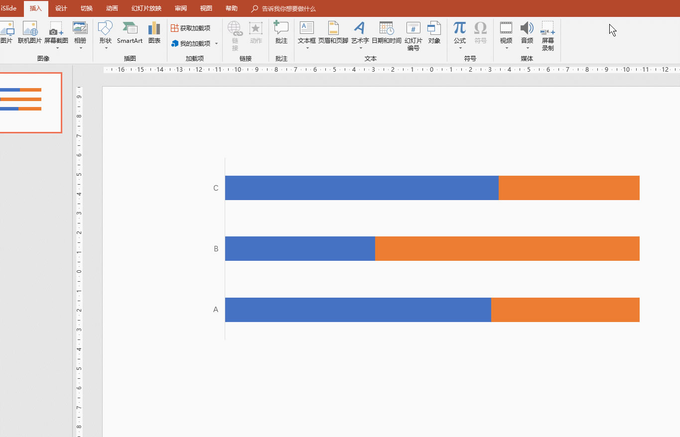Click the chart axis label B
Image resolution: width=680 pixels, height=437 pixels.
point(216,249)
